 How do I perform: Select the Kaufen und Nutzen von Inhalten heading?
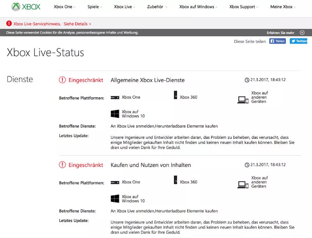coord(151,165)
